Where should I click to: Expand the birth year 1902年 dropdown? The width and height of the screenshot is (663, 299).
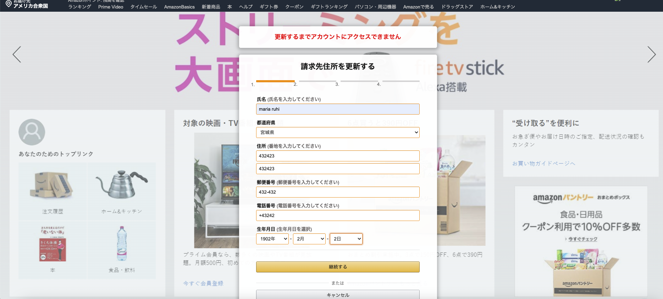pyautogui.click(x=272, y=239)
